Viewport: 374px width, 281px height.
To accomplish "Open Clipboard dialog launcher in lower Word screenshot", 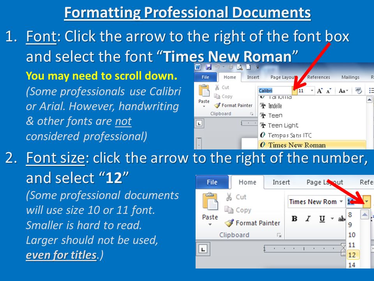I will click(x=279, y=235).
